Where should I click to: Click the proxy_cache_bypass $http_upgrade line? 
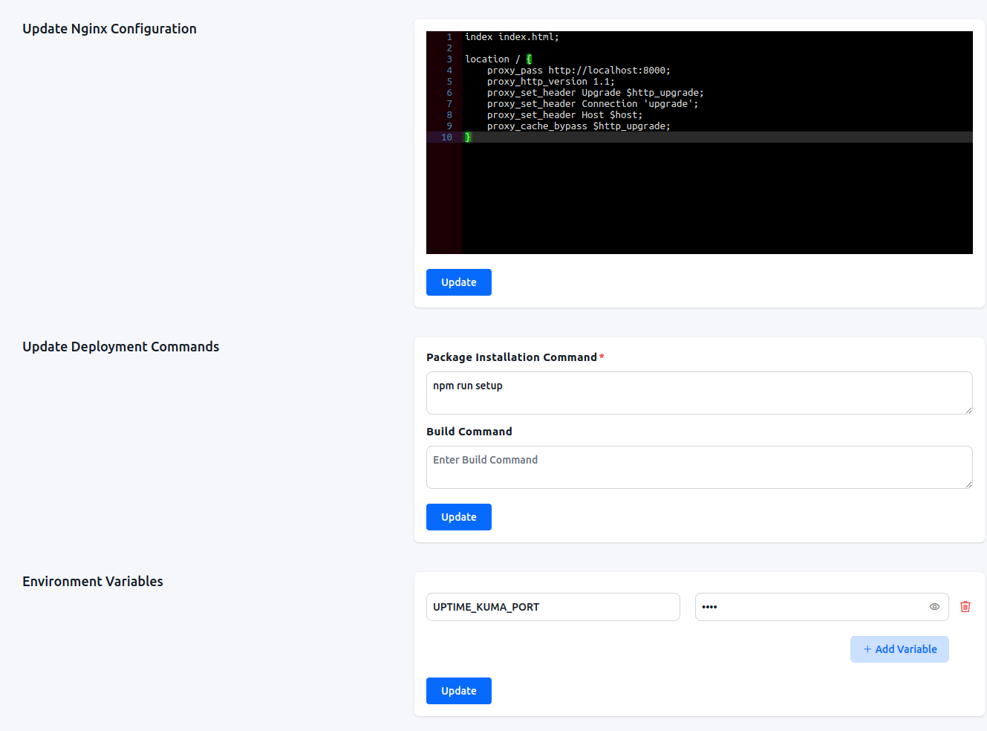coord(579,126)
